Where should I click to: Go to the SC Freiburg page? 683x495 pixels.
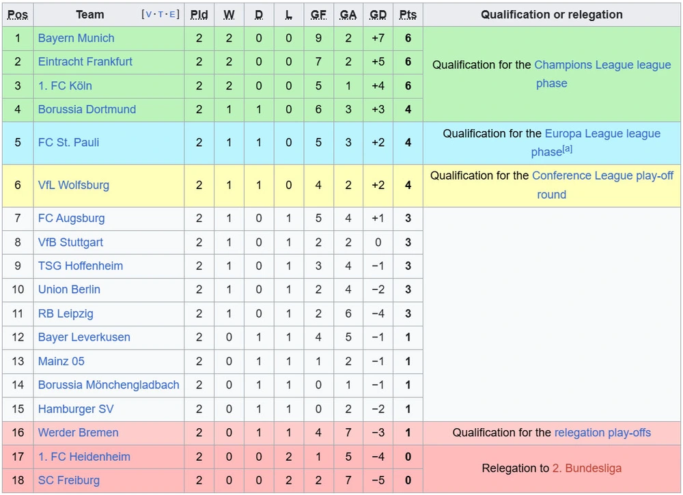[x=69, y=480]
